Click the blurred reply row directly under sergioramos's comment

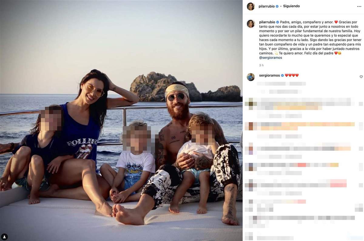tap(281, 84)
